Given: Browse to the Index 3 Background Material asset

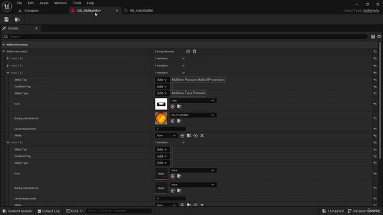Looking at the screenshot, I should click(x=179, y=191).
